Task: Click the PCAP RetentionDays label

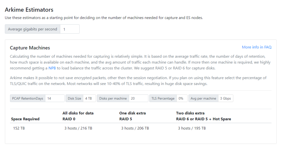Action: coord(28,98)
